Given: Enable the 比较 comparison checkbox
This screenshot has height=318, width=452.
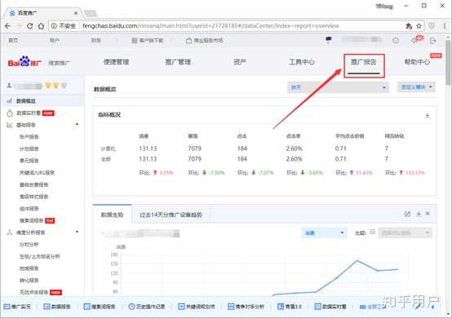Looking at the screenshot, I should [x=372, y=232].
